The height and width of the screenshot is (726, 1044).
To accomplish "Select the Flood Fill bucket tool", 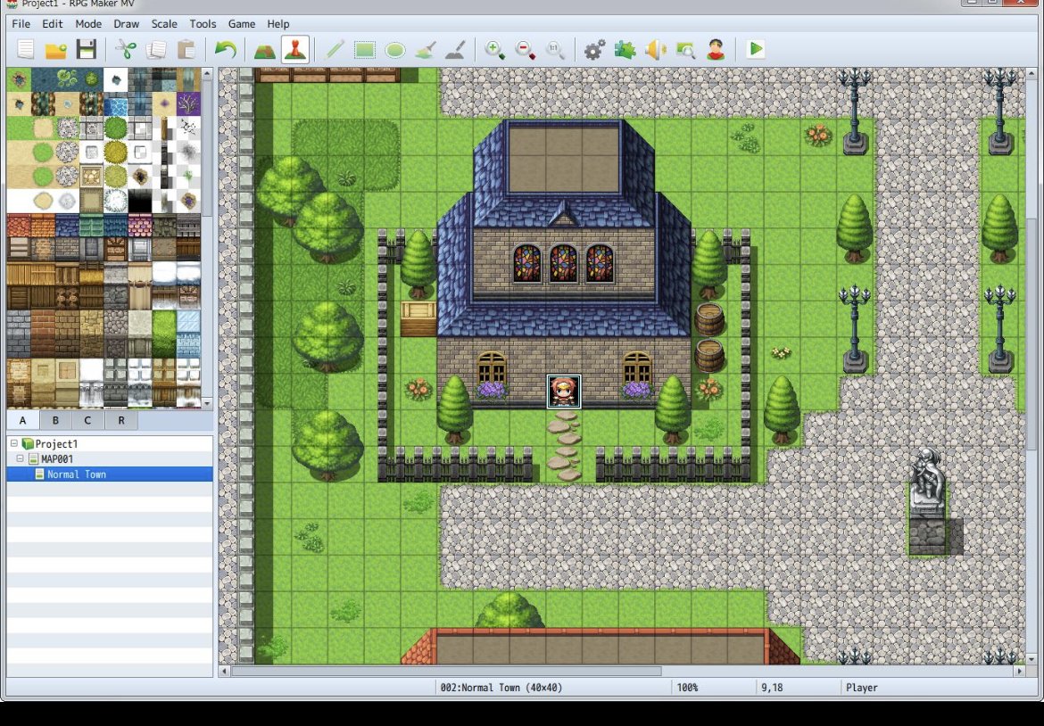I will click(x=426, y=50).
